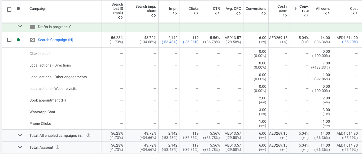The height and width of the screenshot is (154, 362).
Task: Click the green enabled status dot
Action: pyautogui.click(x=18, y=40)
